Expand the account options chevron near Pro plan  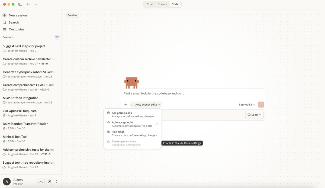click(56, 181)
